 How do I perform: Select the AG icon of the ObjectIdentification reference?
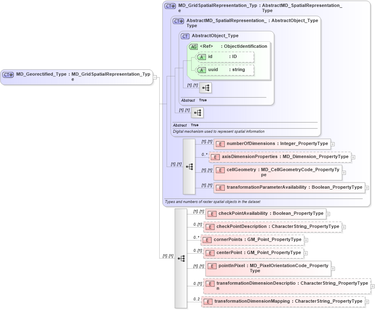[193, 47]
